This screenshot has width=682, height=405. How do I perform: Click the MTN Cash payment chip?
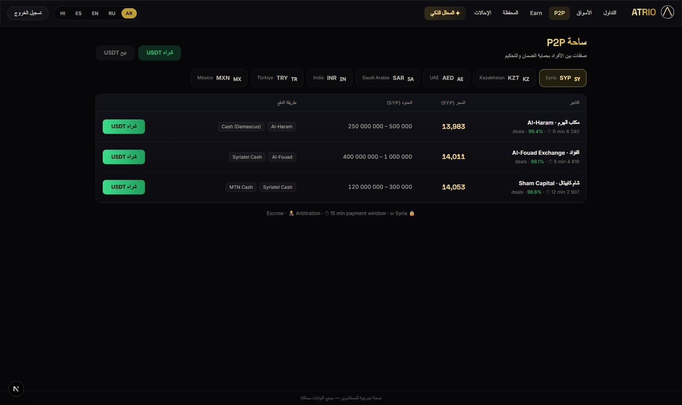(x=241, y=187)
